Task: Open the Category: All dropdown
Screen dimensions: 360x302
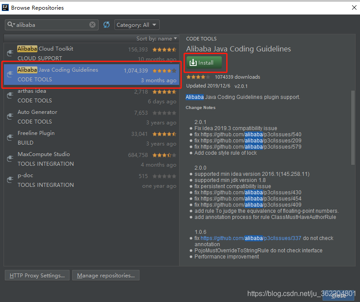Action: point(137,25)
